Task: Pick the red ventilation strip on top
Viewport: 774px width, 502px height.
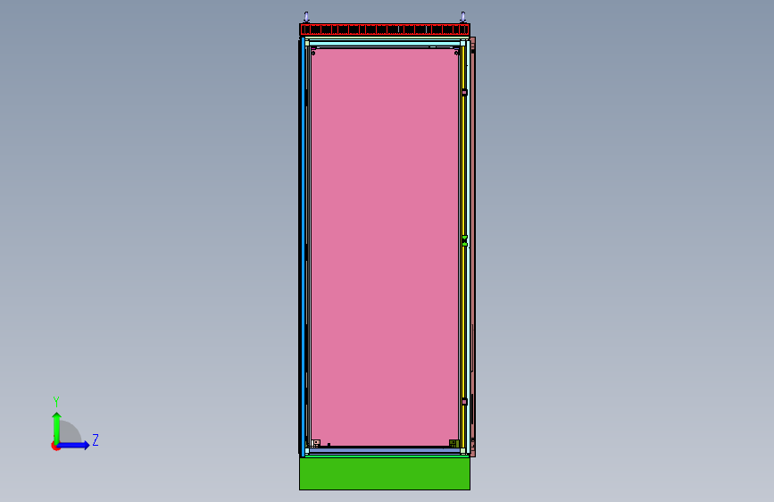Action: (x=385, y=29)
